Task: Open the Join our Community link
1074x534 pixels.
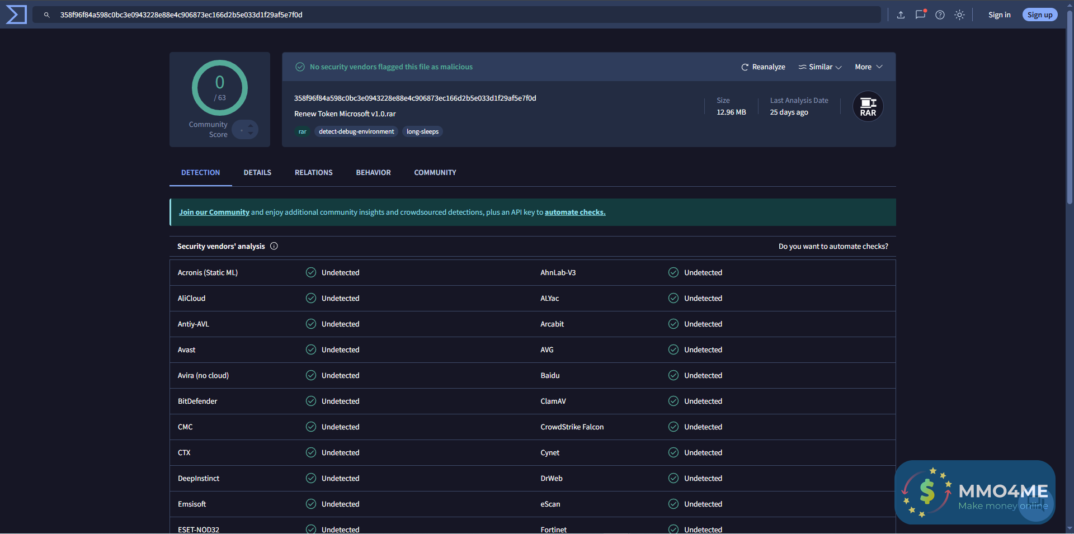Action: pos(214,212)
